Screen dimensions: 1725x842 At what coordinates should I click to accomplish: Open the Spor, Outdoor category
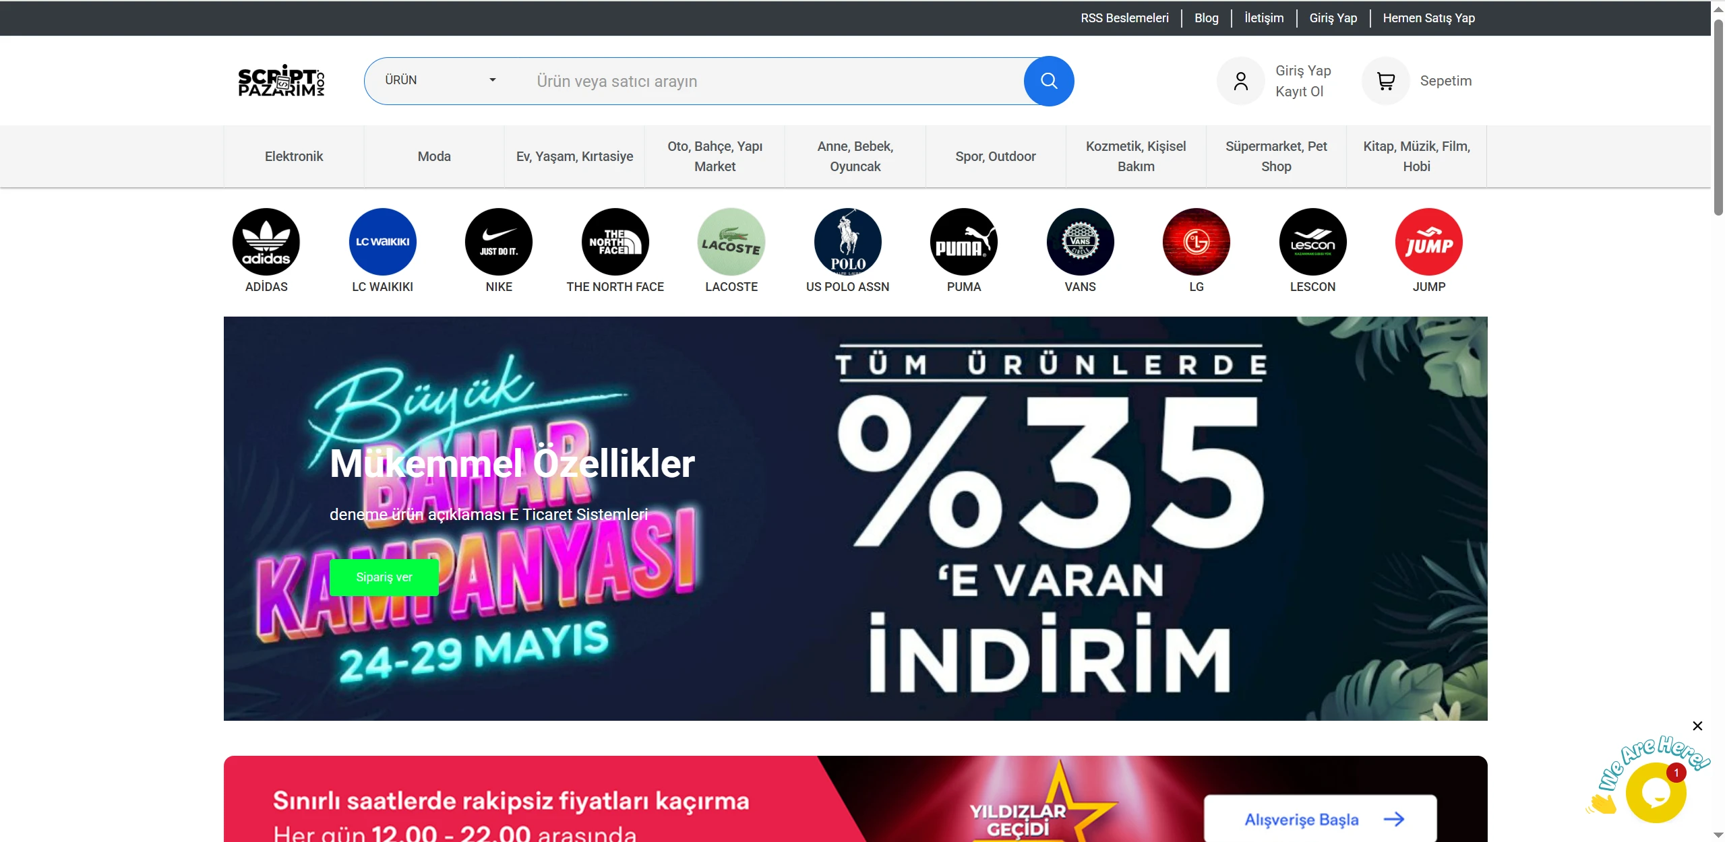(x=996, y=156)
